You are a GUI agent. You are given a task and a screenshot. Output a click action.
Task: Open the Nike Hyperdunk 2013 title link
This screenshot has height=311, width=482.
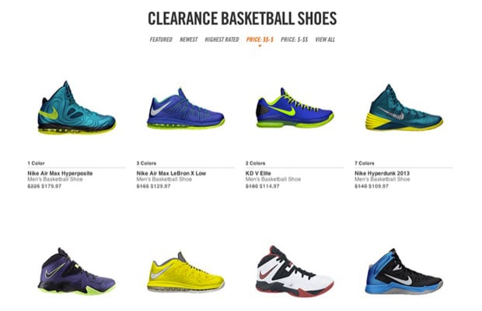[382, 173]
